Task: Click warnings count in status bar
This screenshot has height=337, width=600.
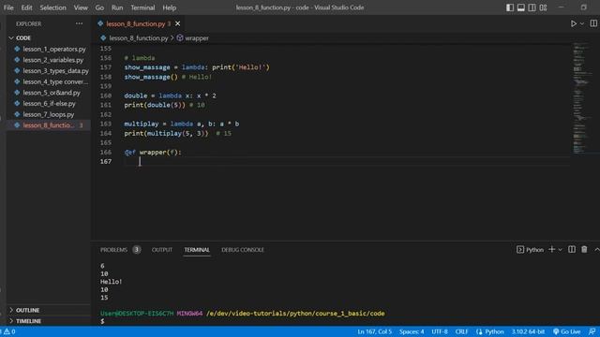Action: (x=8, y=331)
